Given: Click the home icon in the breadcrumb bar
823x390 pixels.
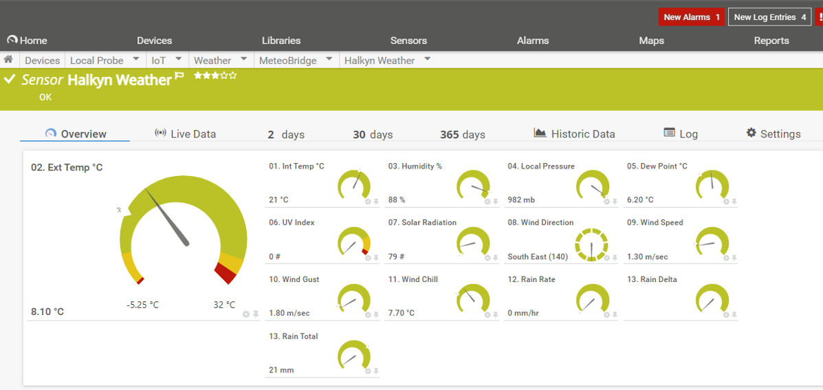Looking at the screenshot, I should 8,60.
